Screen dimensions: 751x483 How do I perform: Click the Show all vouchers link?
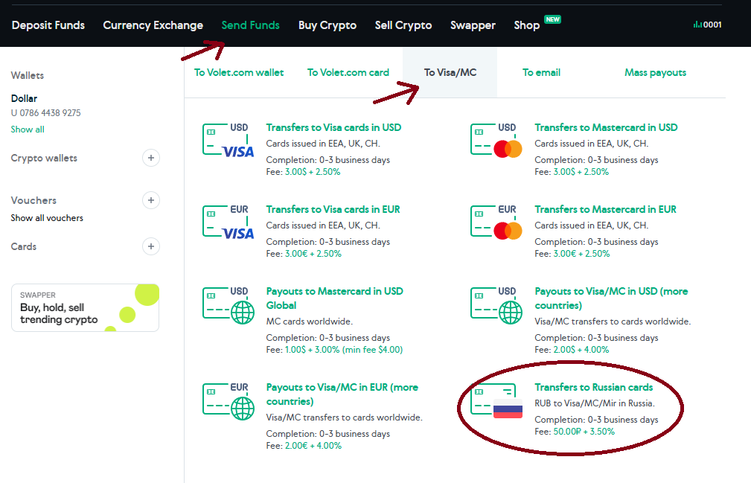[x=47, y=218]
